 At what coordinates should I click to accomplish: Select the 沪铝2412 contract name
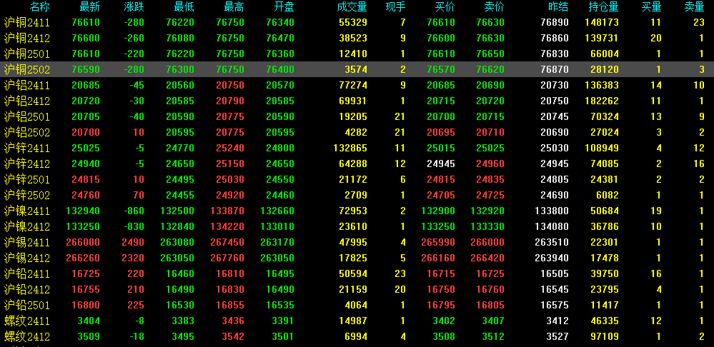27,101
